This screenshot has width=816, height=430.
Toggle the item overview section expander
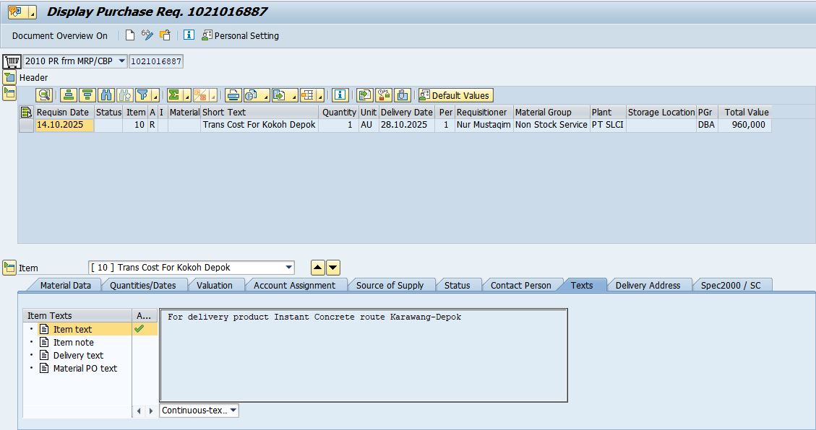click(x=9, y=93)
